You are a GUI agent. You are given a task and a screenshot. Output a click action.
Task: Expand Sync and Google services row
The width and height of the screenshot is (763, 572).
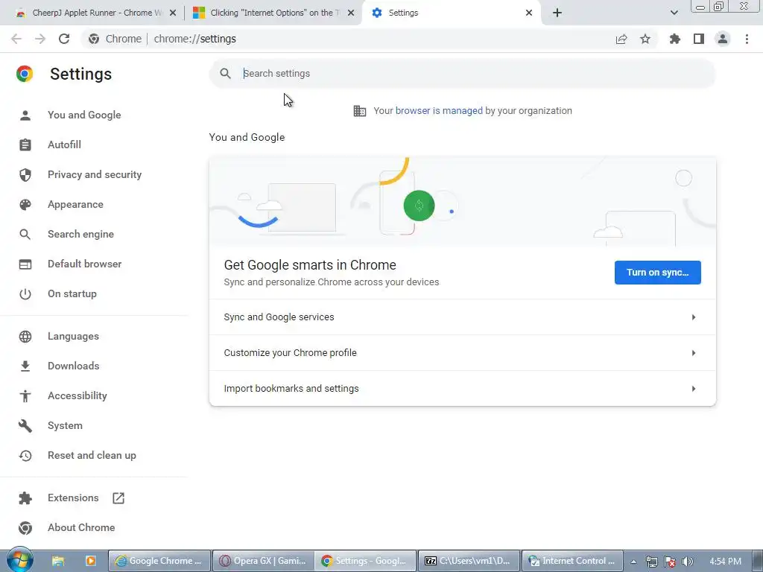coord(462,317)
